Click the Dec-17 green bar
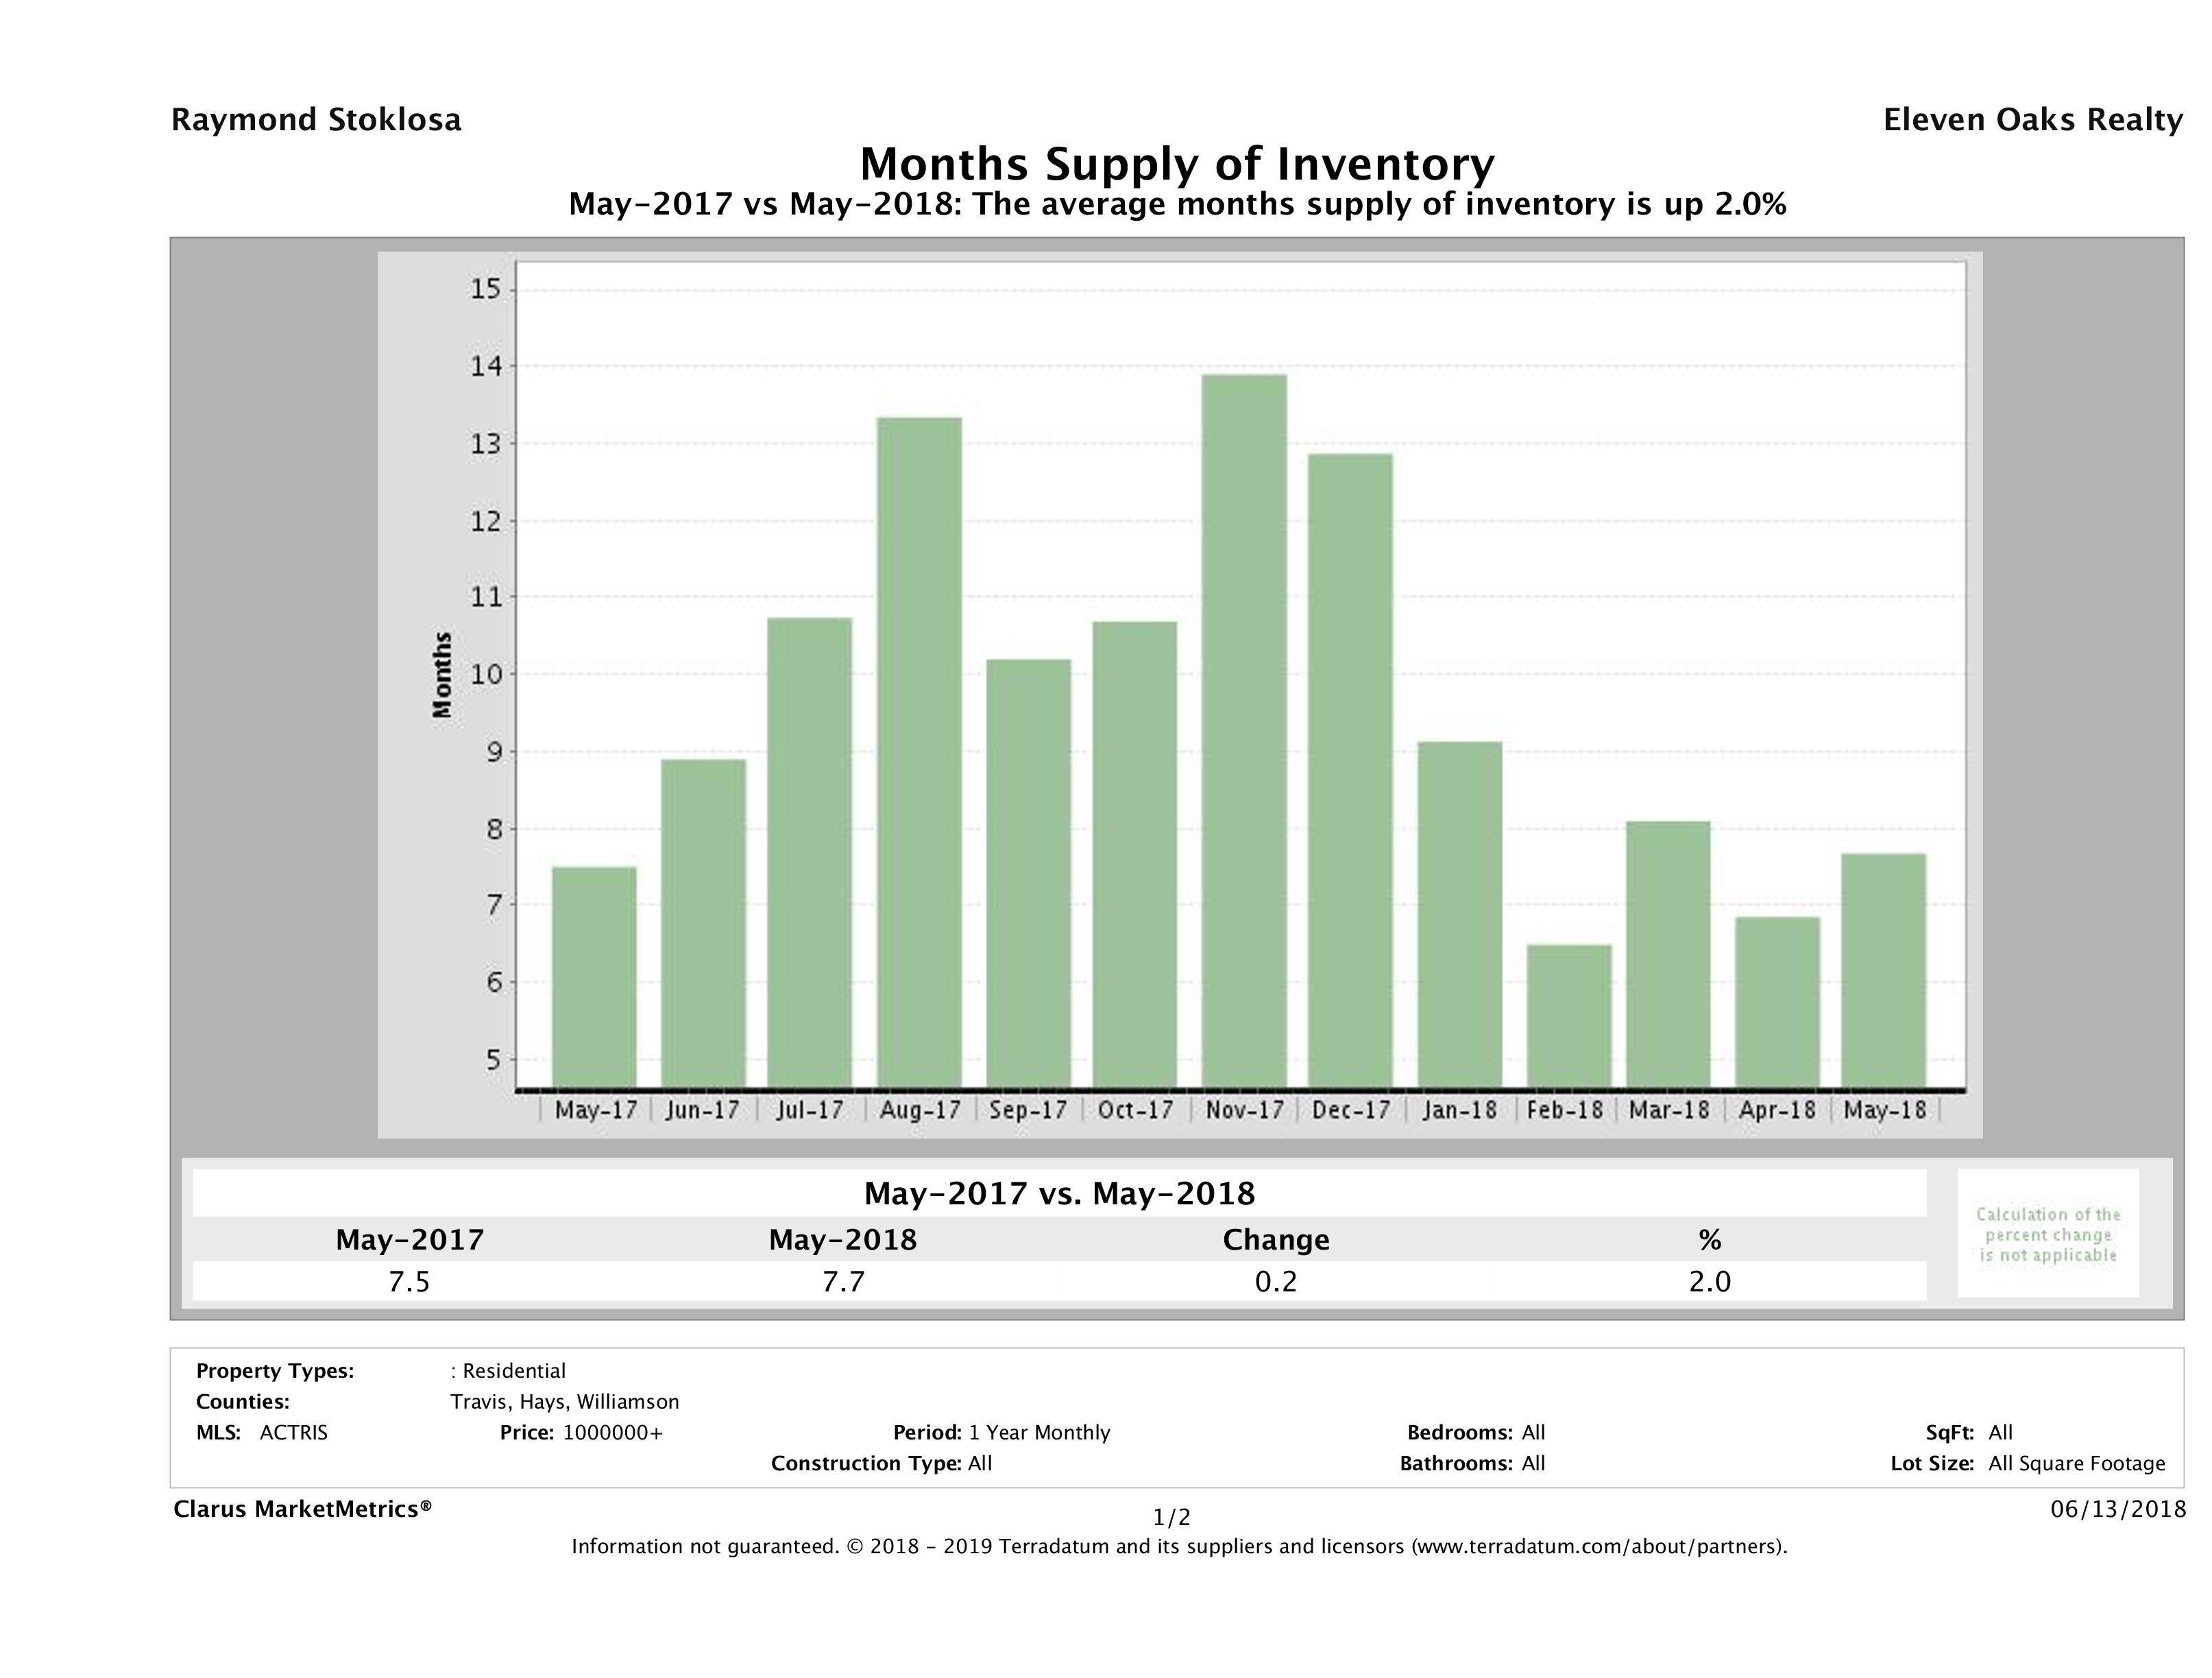Image resolution: width=2212 pixels, height=1678 pixels. (x=1350, y=770)
